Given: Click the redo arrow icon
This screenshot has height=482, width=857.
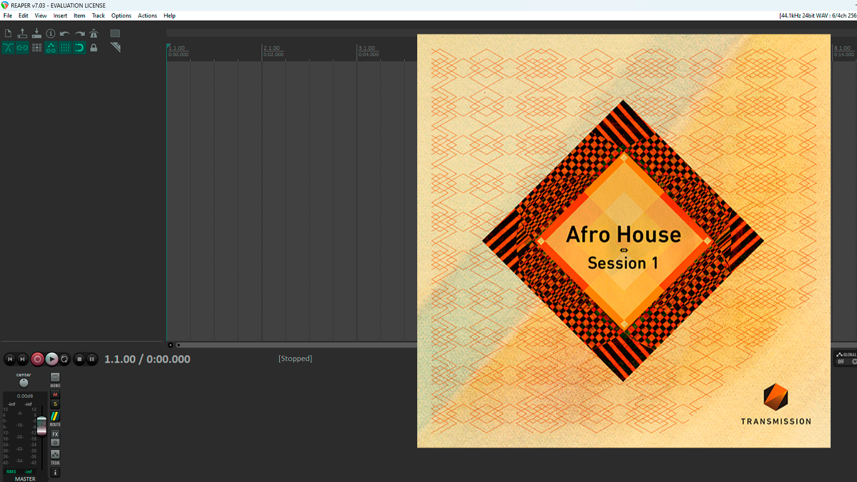Looking at the screenshot, I should [80, 33].
